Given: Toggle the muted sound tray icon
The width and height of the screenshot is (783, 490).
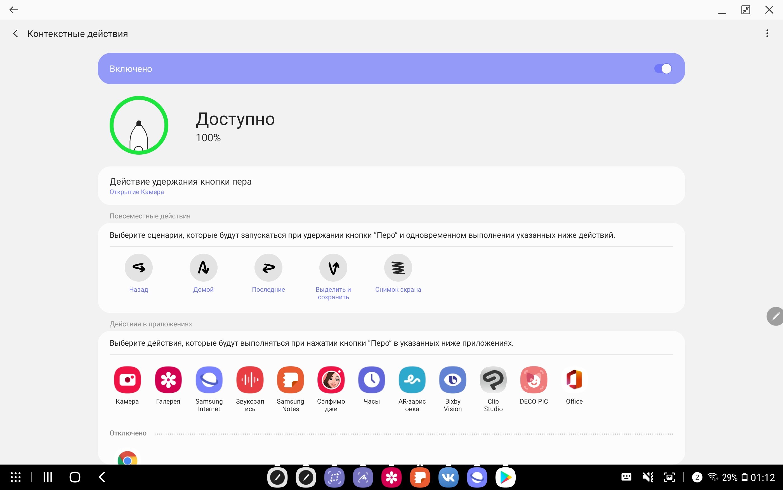Looking at the screenshot, I should pyautogui.click(x=648, y=477).
